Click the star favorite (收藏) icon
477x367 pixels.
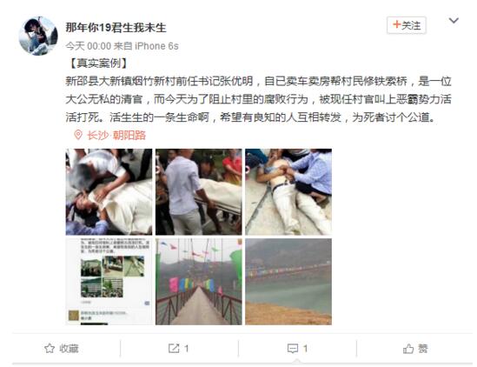pos(50,348)
